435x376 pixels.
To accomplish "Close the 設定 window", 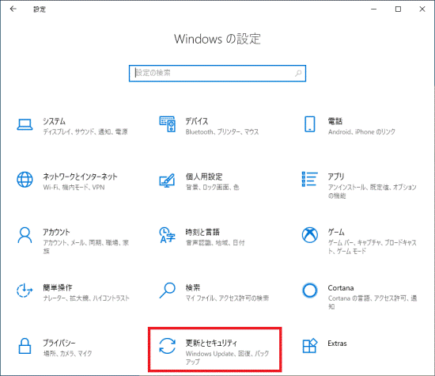I will coord(422,9).
